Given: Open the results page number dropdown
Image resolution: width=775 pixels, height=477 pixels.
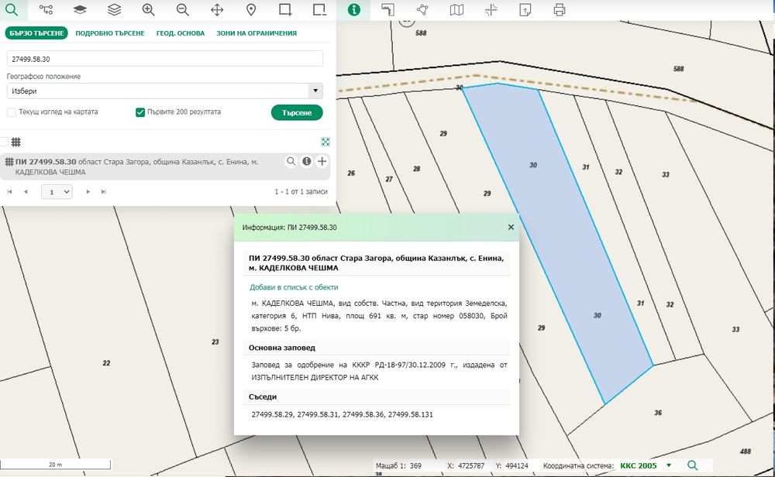Looking at the screenshot, I should 56,191.
